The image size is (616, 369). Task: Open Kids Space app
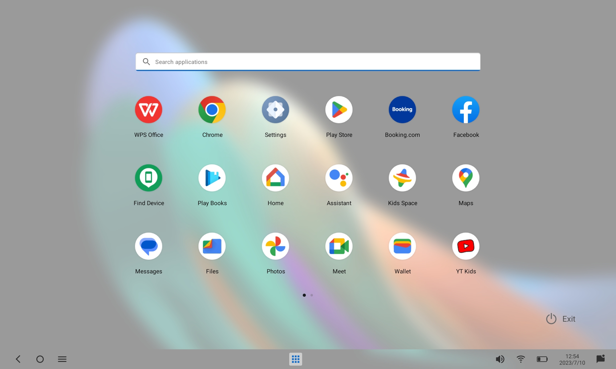tap(402, 178)
